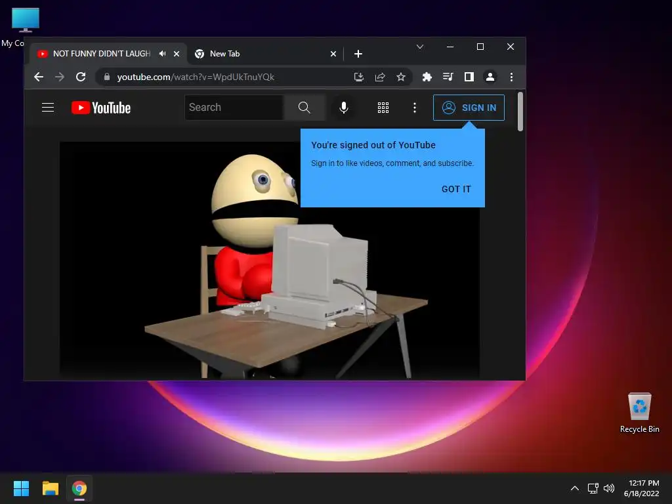Toggle Chrome side panel icon
Image resolution: width=672 pixels, height=504 pixels.
coord(469,77)
